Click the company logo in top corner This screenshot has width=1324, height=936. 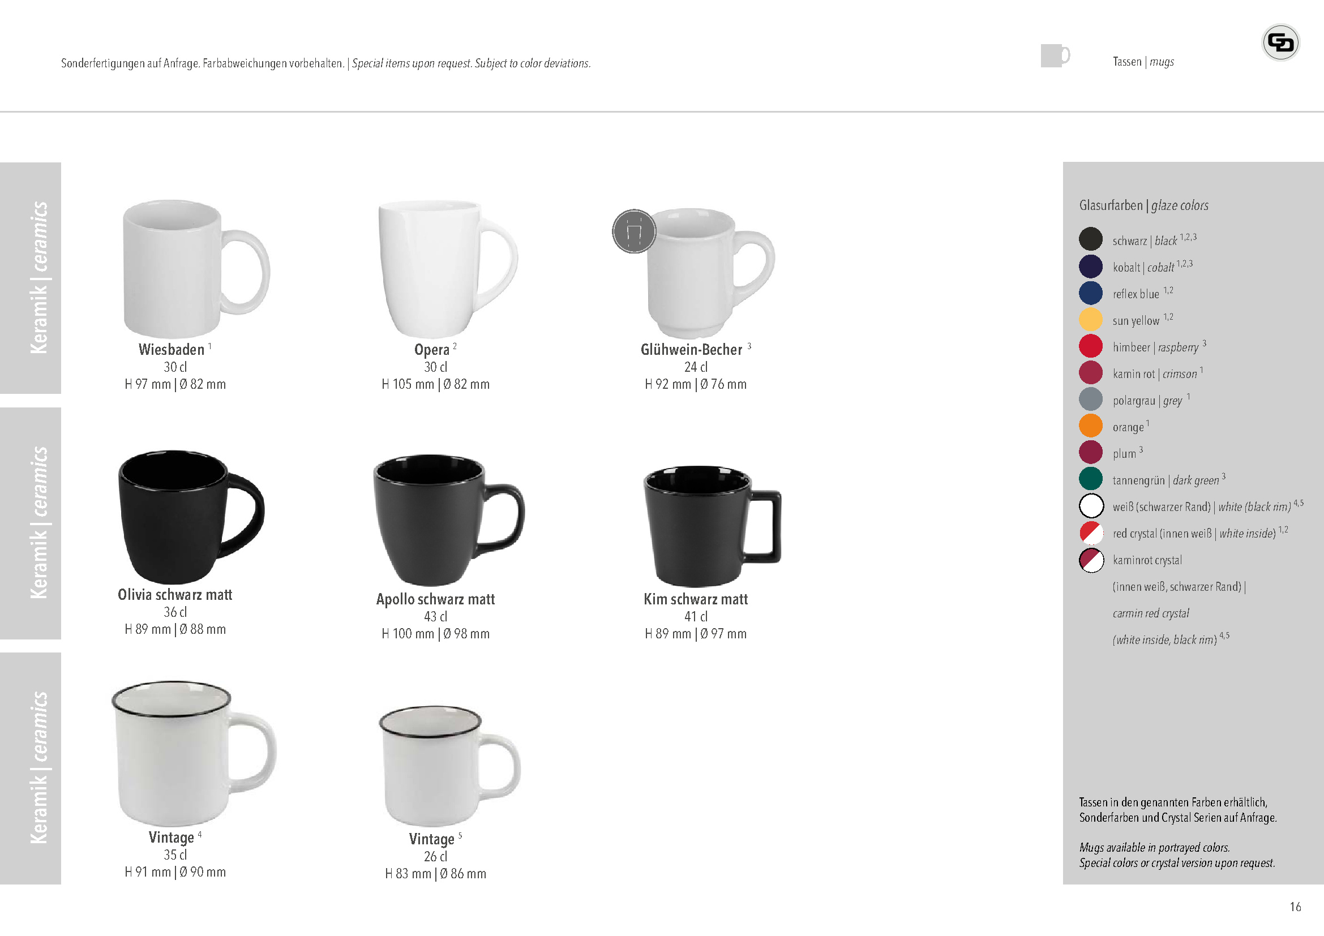pos(1280,42)
